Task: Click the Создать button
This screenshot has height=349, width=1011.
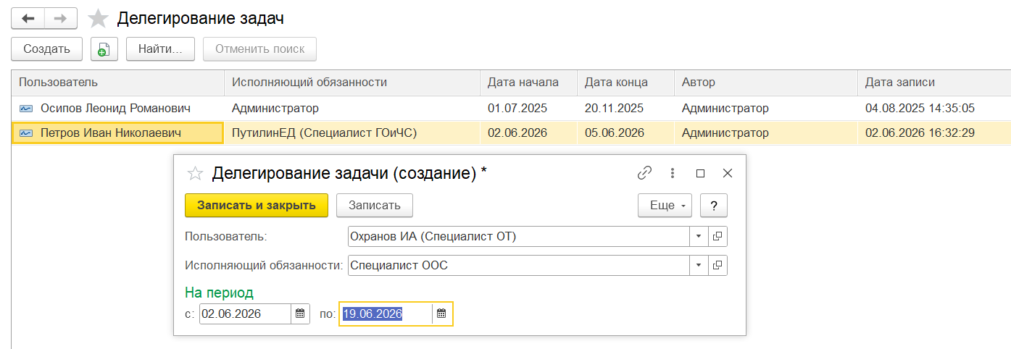Action: point(47,49)
